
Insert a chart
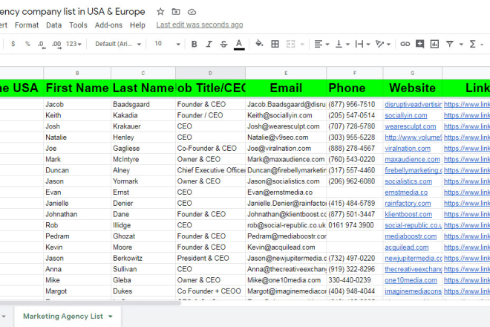[x=434, y=44]
